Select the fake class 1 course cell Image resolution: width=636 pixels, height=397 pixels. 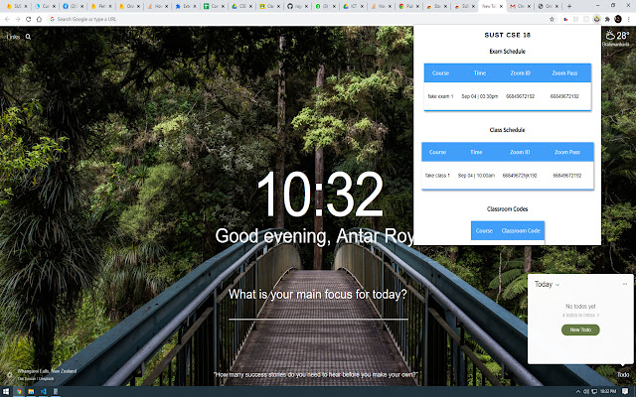tap(437, 176)
